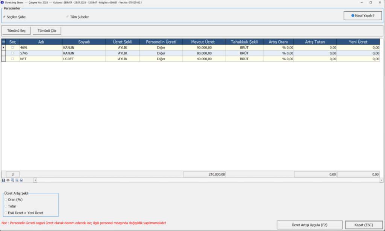The image size is (385, 231).
Task: Click the eye icon below the grid
Action: (8, 181)
